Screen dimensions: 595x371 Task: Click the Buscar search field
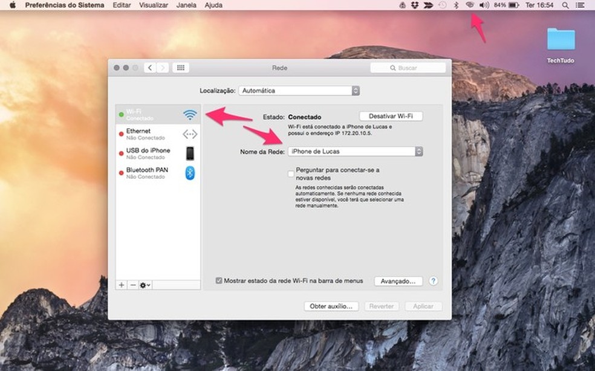coord(408,68)
